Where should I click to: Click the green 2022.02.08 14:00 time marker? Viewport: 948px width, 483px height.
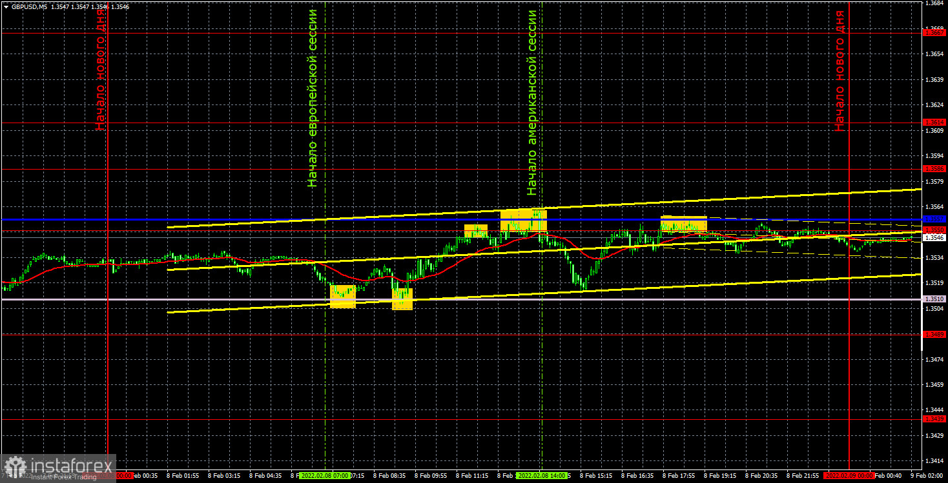click(x=542, y=475)
